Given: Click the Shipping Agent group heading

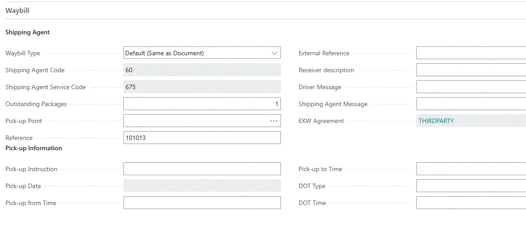Looking at the screenshot, I should (x=28, y=32).
